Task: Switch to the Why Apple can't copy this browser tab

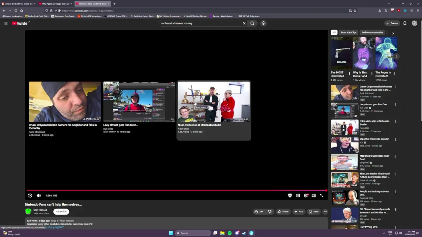Action: pos(55,4)
